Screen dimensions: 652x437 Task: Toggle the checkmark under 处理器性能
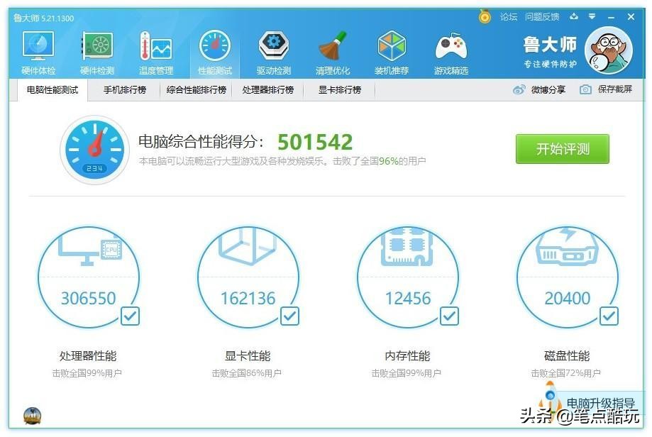129,317
